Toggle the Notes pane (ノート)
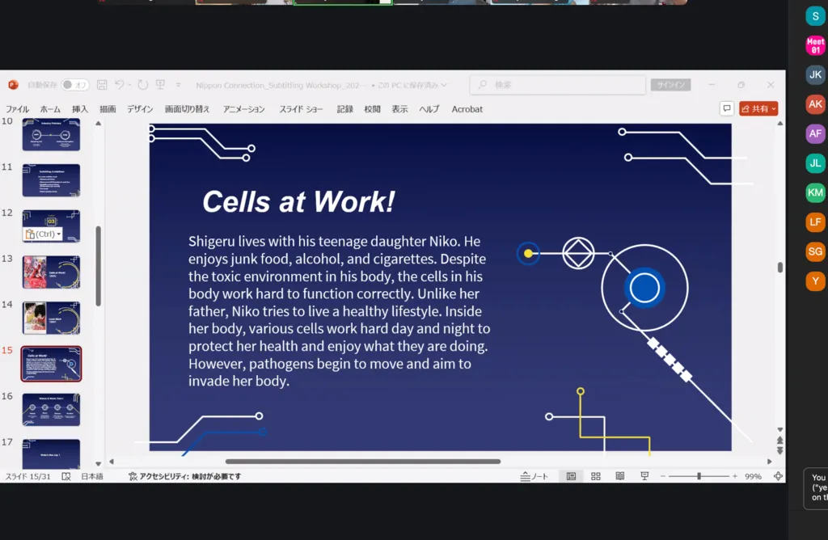The width and height of the screenshot is (828, 540). [535, 477]
